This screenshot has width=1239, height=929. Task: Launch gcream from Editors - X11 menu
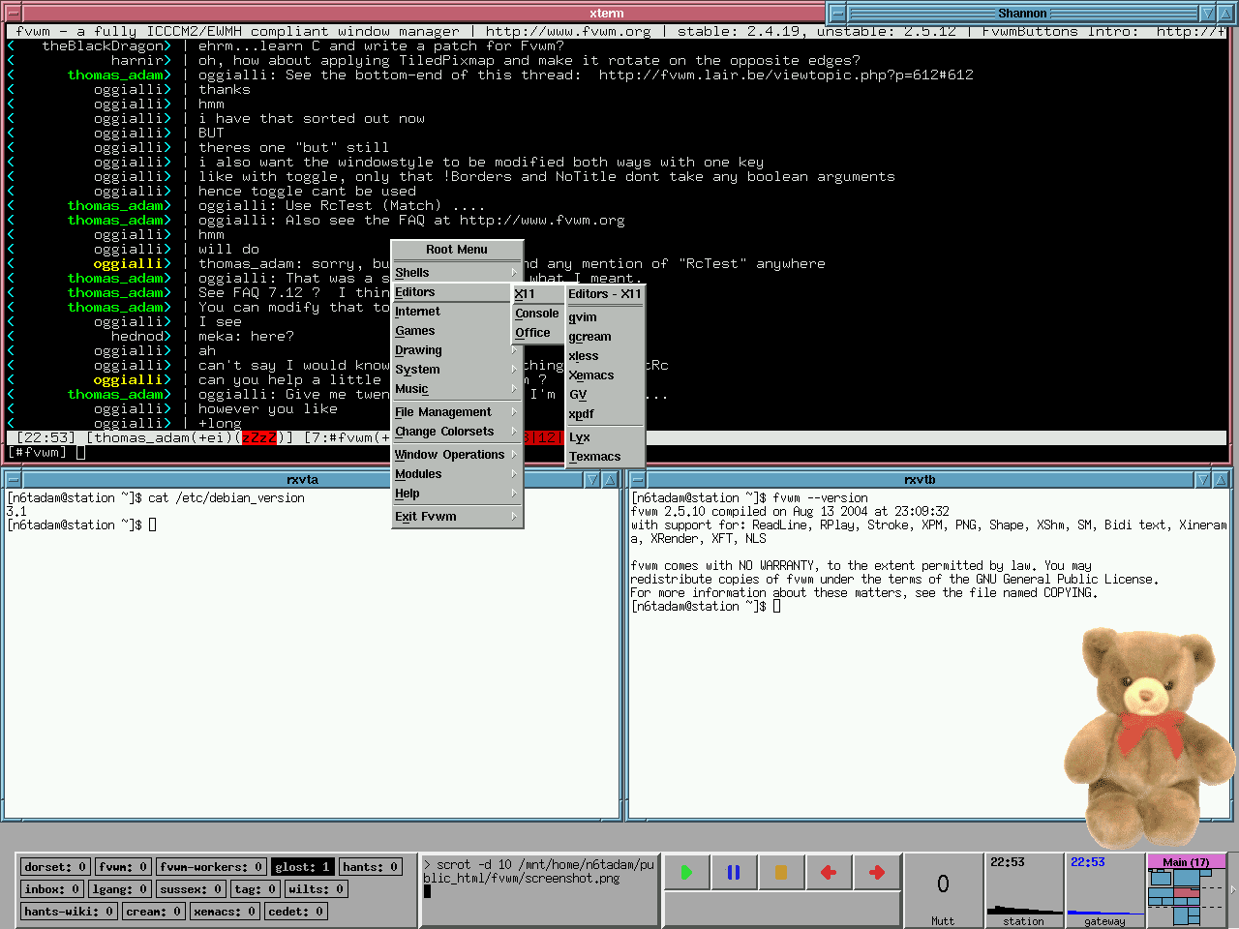605,337
